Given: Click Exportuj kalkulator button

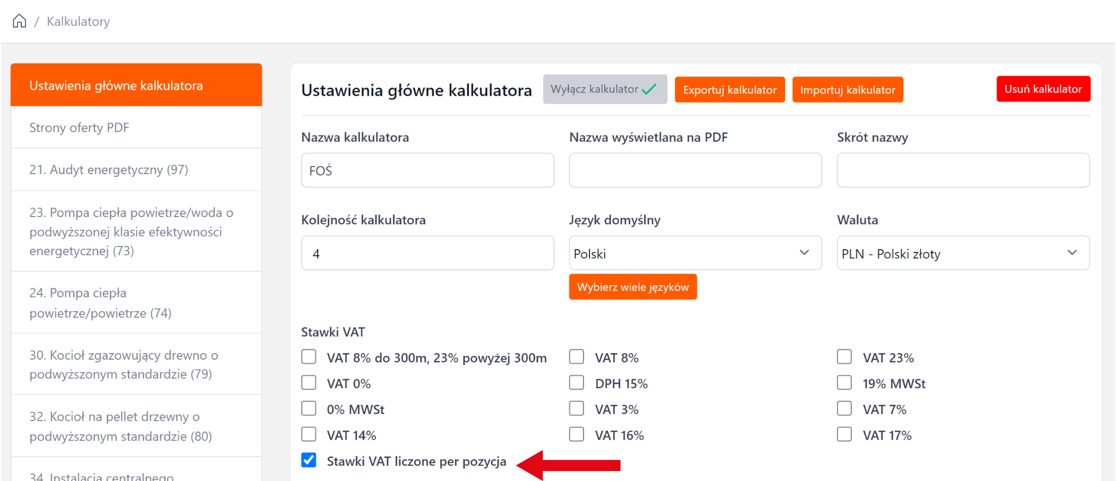Looking at the screenshot, I should [730, 90].
